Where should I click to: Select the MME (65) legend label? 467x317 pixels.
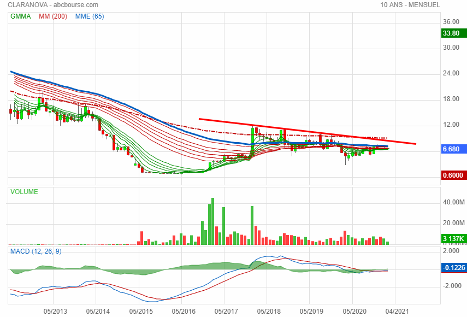tap(90, 16)
